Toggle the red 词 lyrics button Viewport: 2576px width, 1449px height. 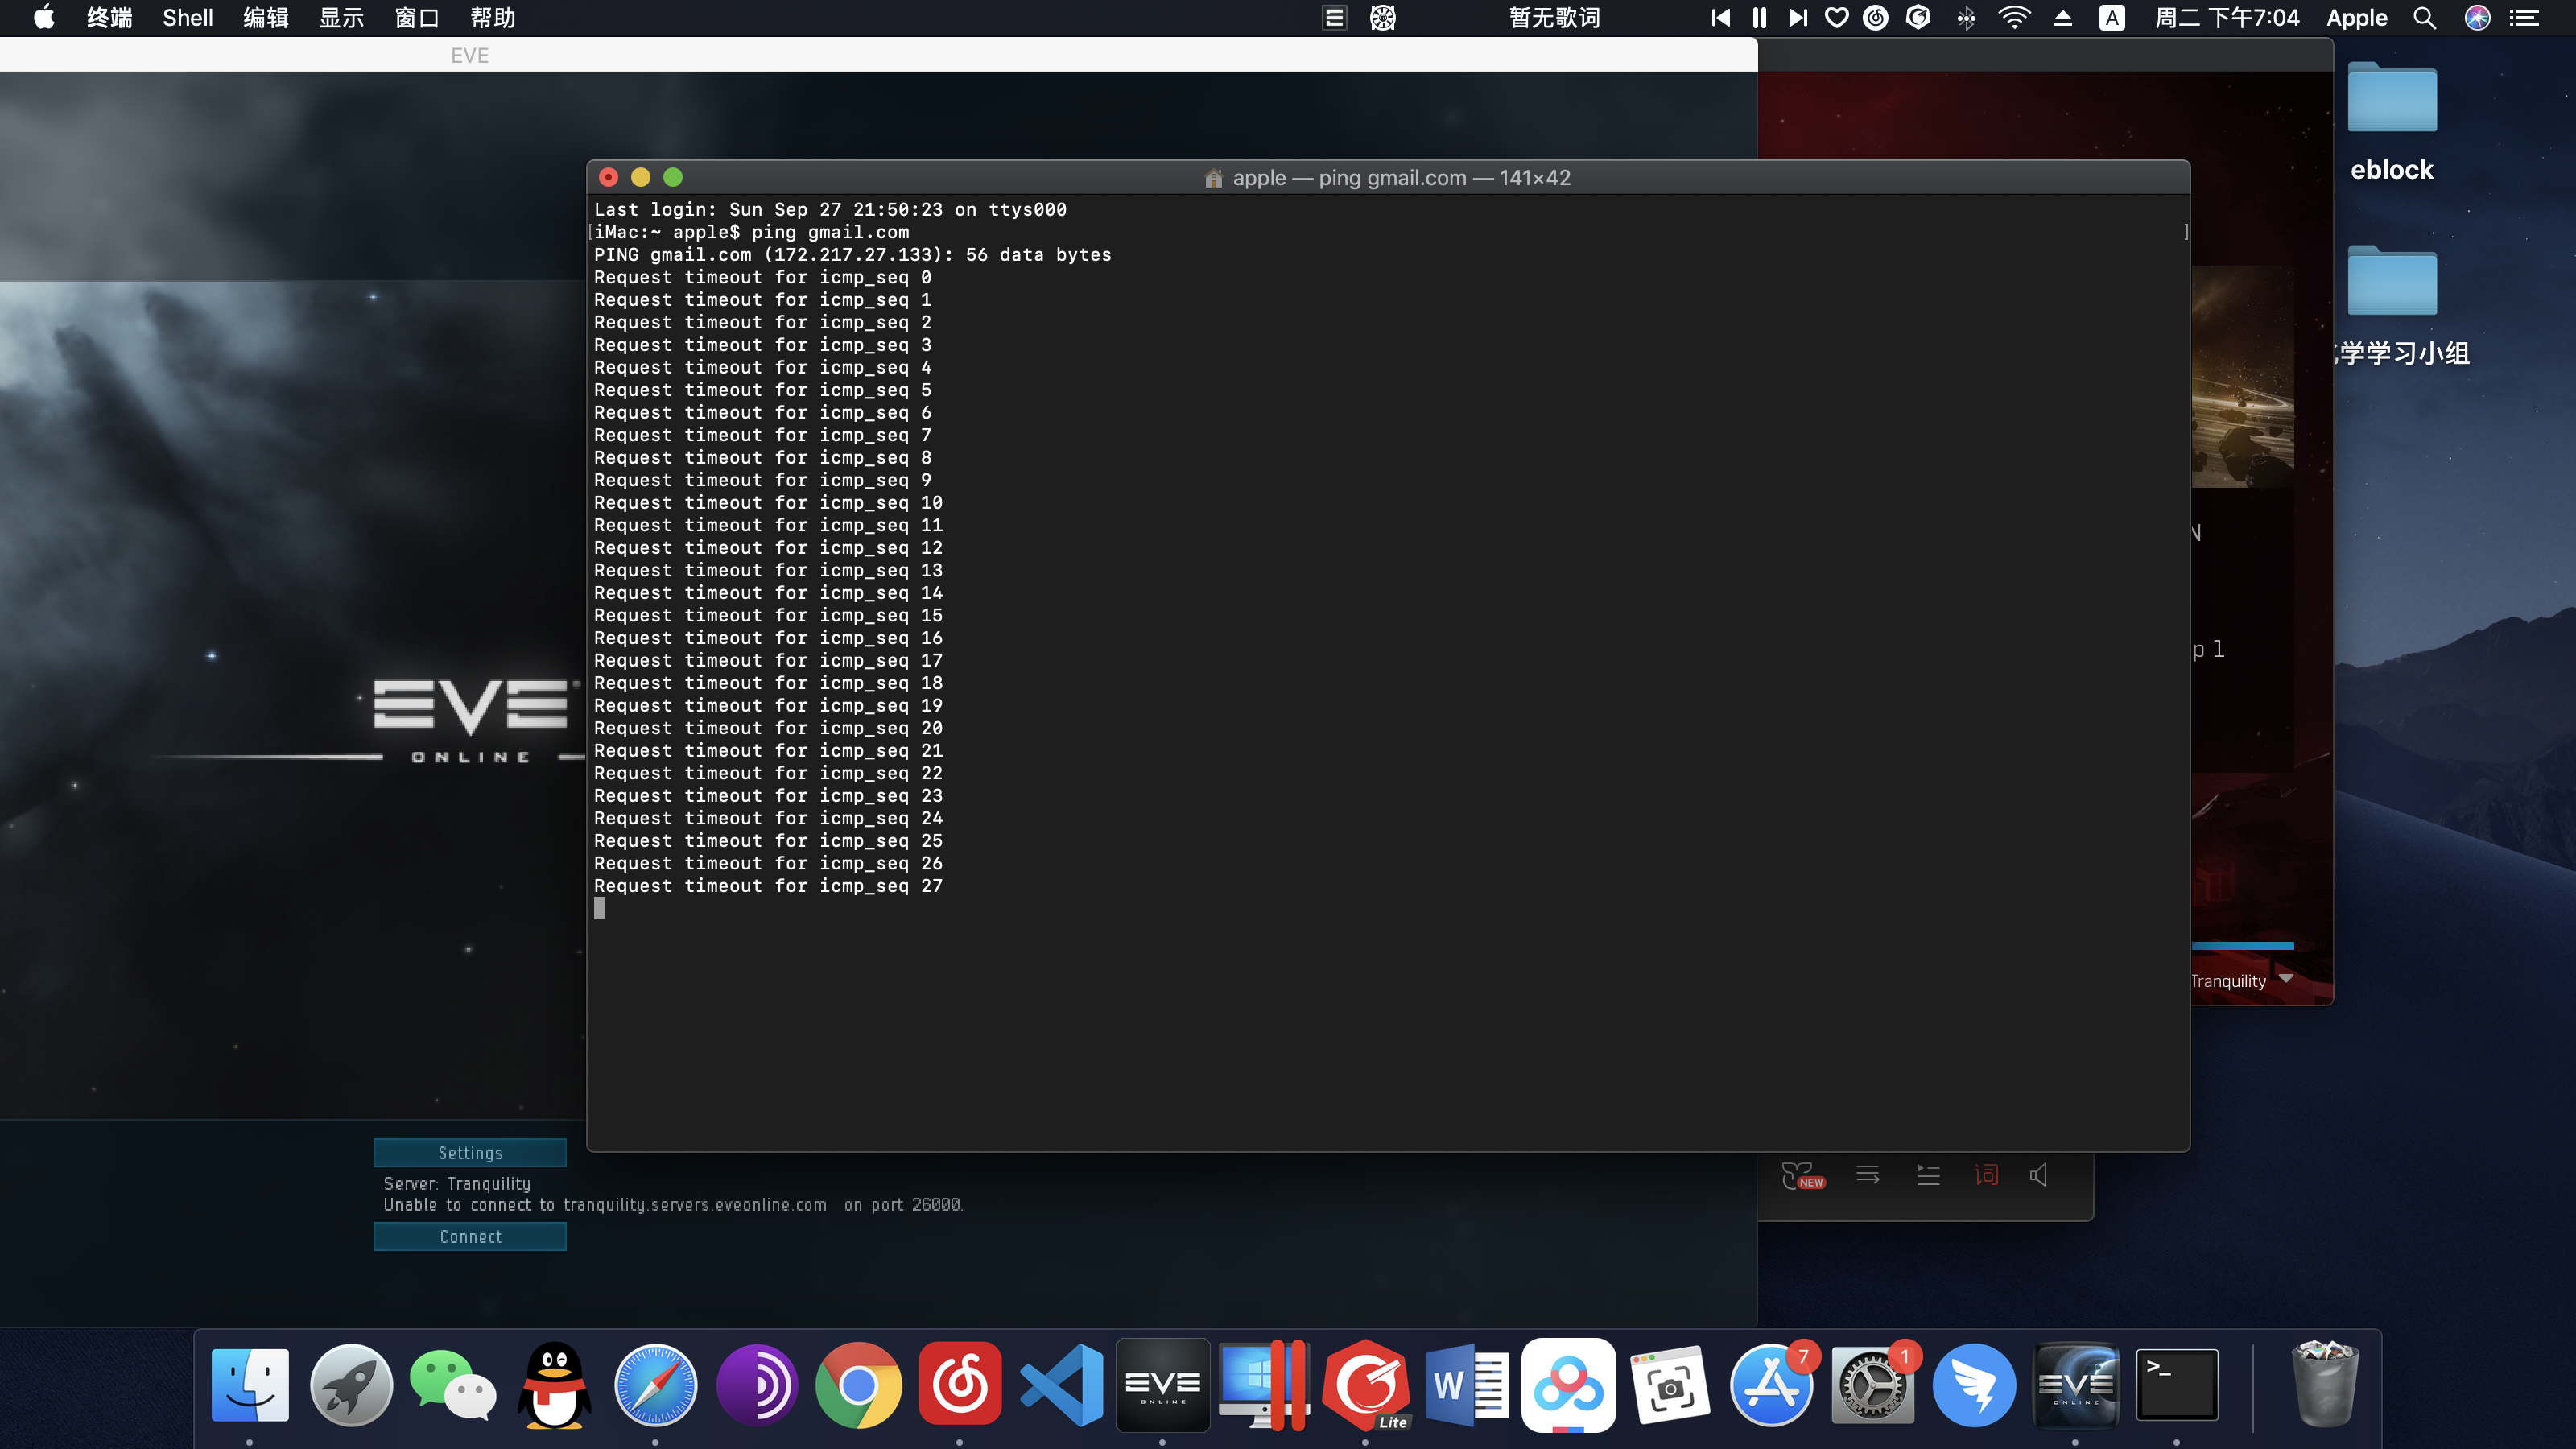pos(1986,1174)
